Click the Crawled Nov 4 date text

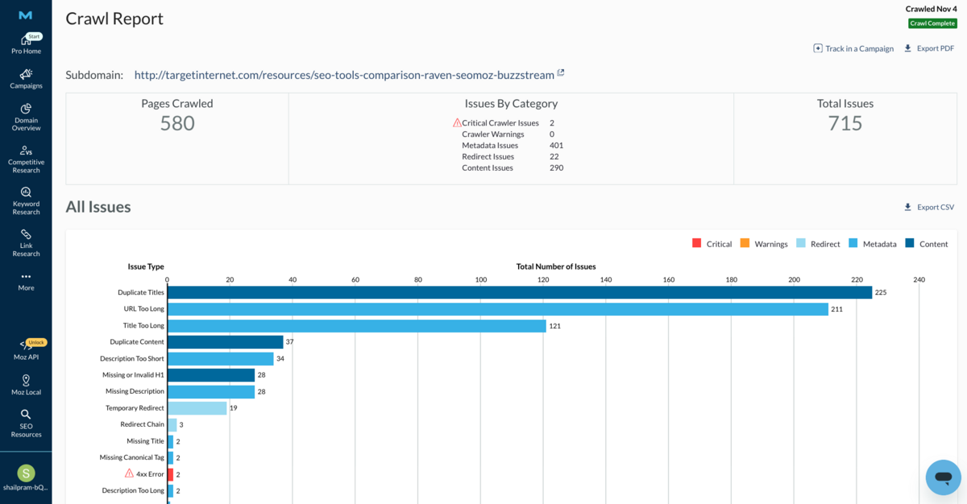[x=932, y=9]
